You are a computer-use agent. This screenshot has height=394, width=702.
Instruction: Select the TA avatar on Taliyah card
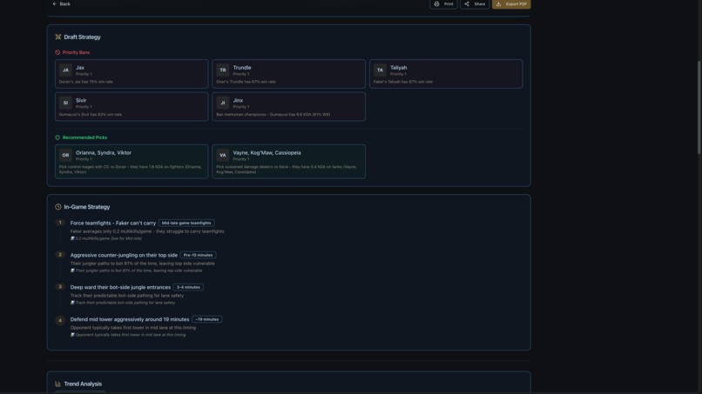380,70
